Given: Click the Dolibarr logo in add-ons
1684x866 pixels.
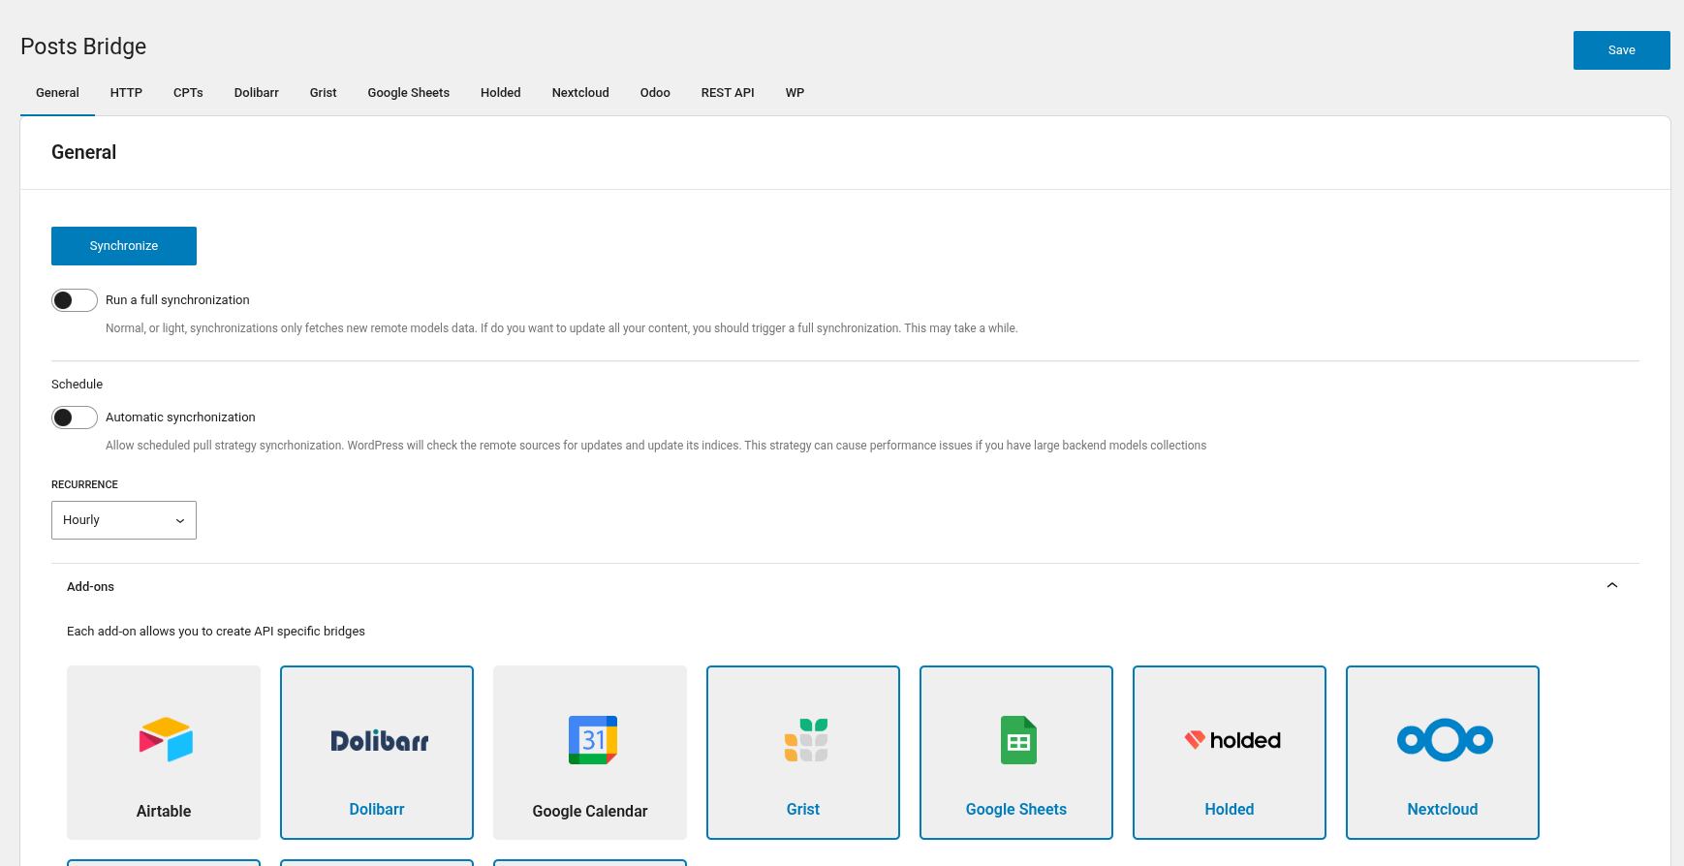Looking at the screenshot, I should point(379,741).
